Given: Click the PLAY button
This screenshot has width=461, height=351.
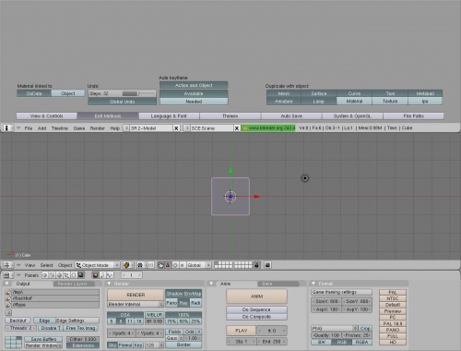Looking at the screenshot, I should [x=241, y=331].
